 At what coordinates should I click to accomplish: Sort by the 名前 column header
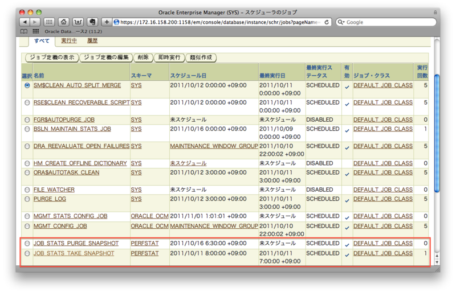[39, 76]
